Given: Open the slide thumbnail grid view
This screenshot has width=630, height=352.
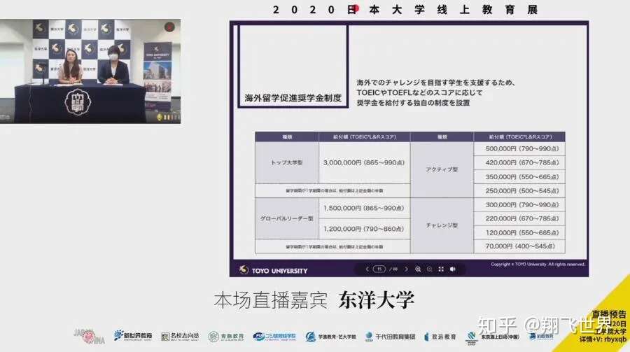Looking at the screenshot, I should (441, 269).
